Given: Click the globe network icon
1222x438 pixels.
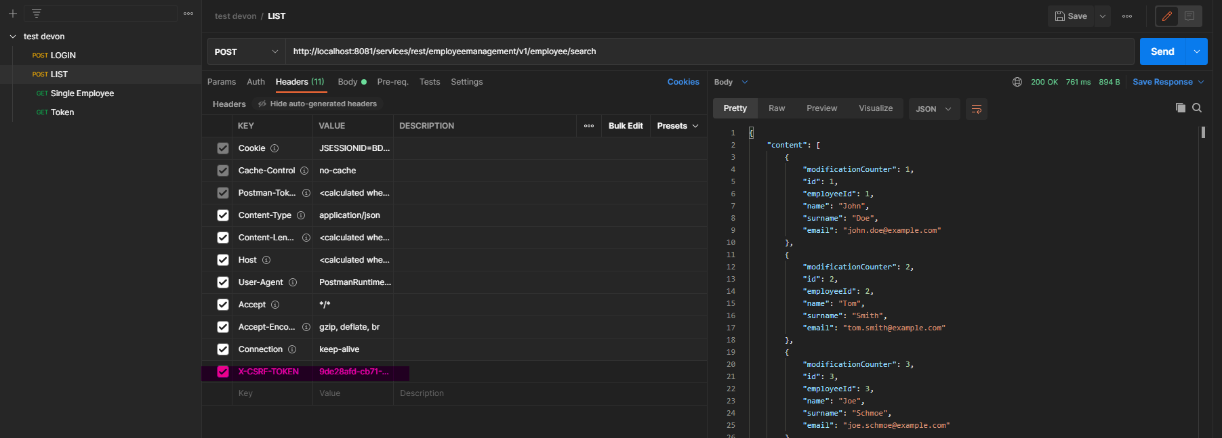Looking at the screenshot, I should coord(1017,82).
